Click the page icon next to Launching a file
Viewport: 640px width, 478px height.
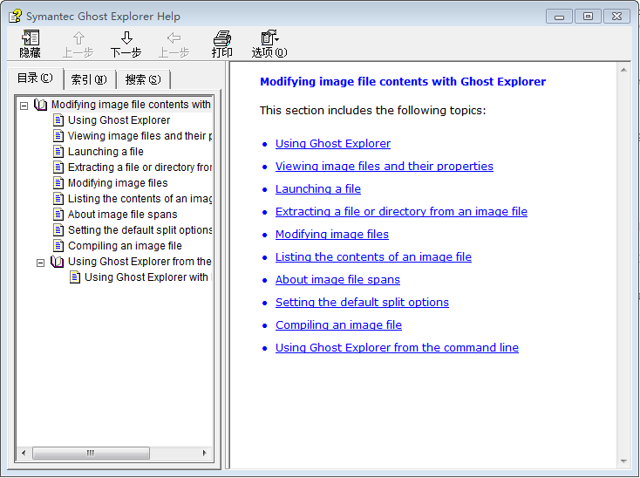[58, 152]
